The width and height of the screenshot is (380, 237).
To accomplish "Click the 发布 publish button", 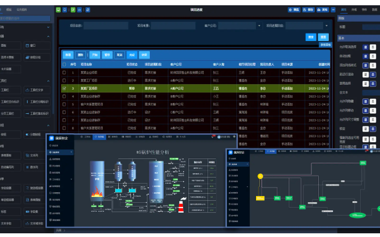I will pyautogui.click(x=322, y=9).
